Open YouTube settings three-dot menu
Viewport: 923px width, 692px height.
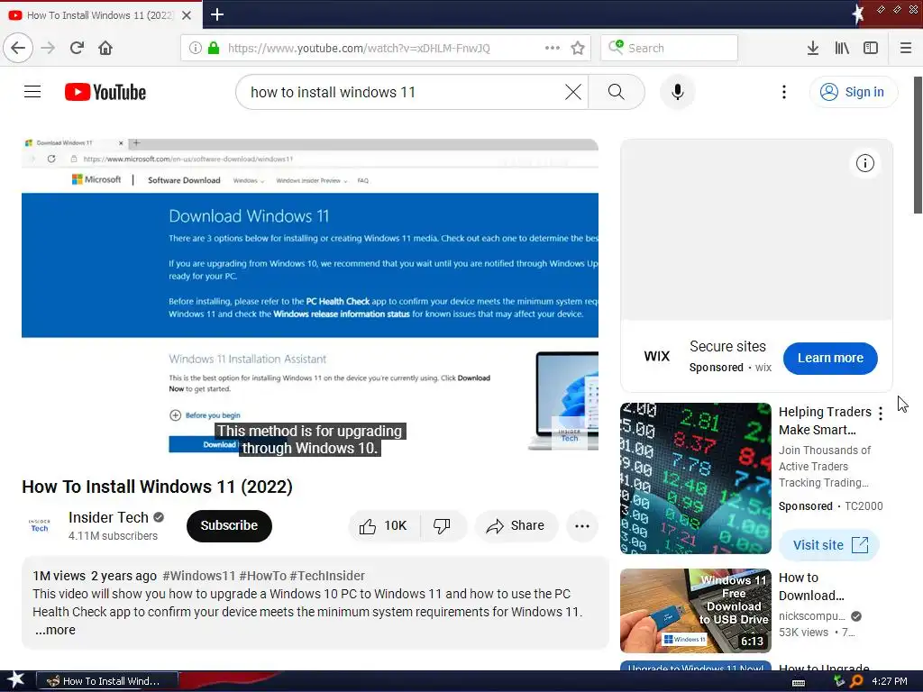[x=783, y=92]
